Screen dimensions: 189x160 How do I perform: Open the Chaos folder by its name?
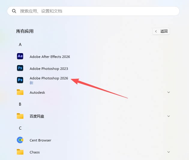point(34,152)
